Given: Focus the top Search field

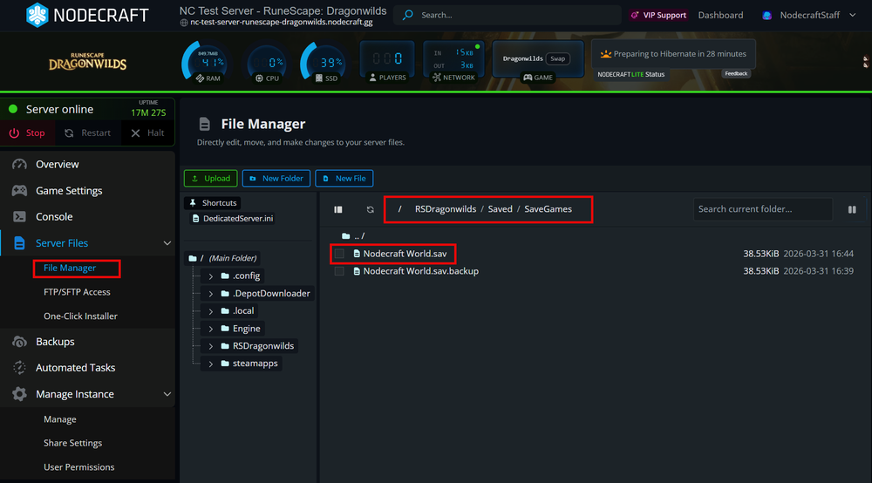Looking at the screenshot, I should 508,15.
